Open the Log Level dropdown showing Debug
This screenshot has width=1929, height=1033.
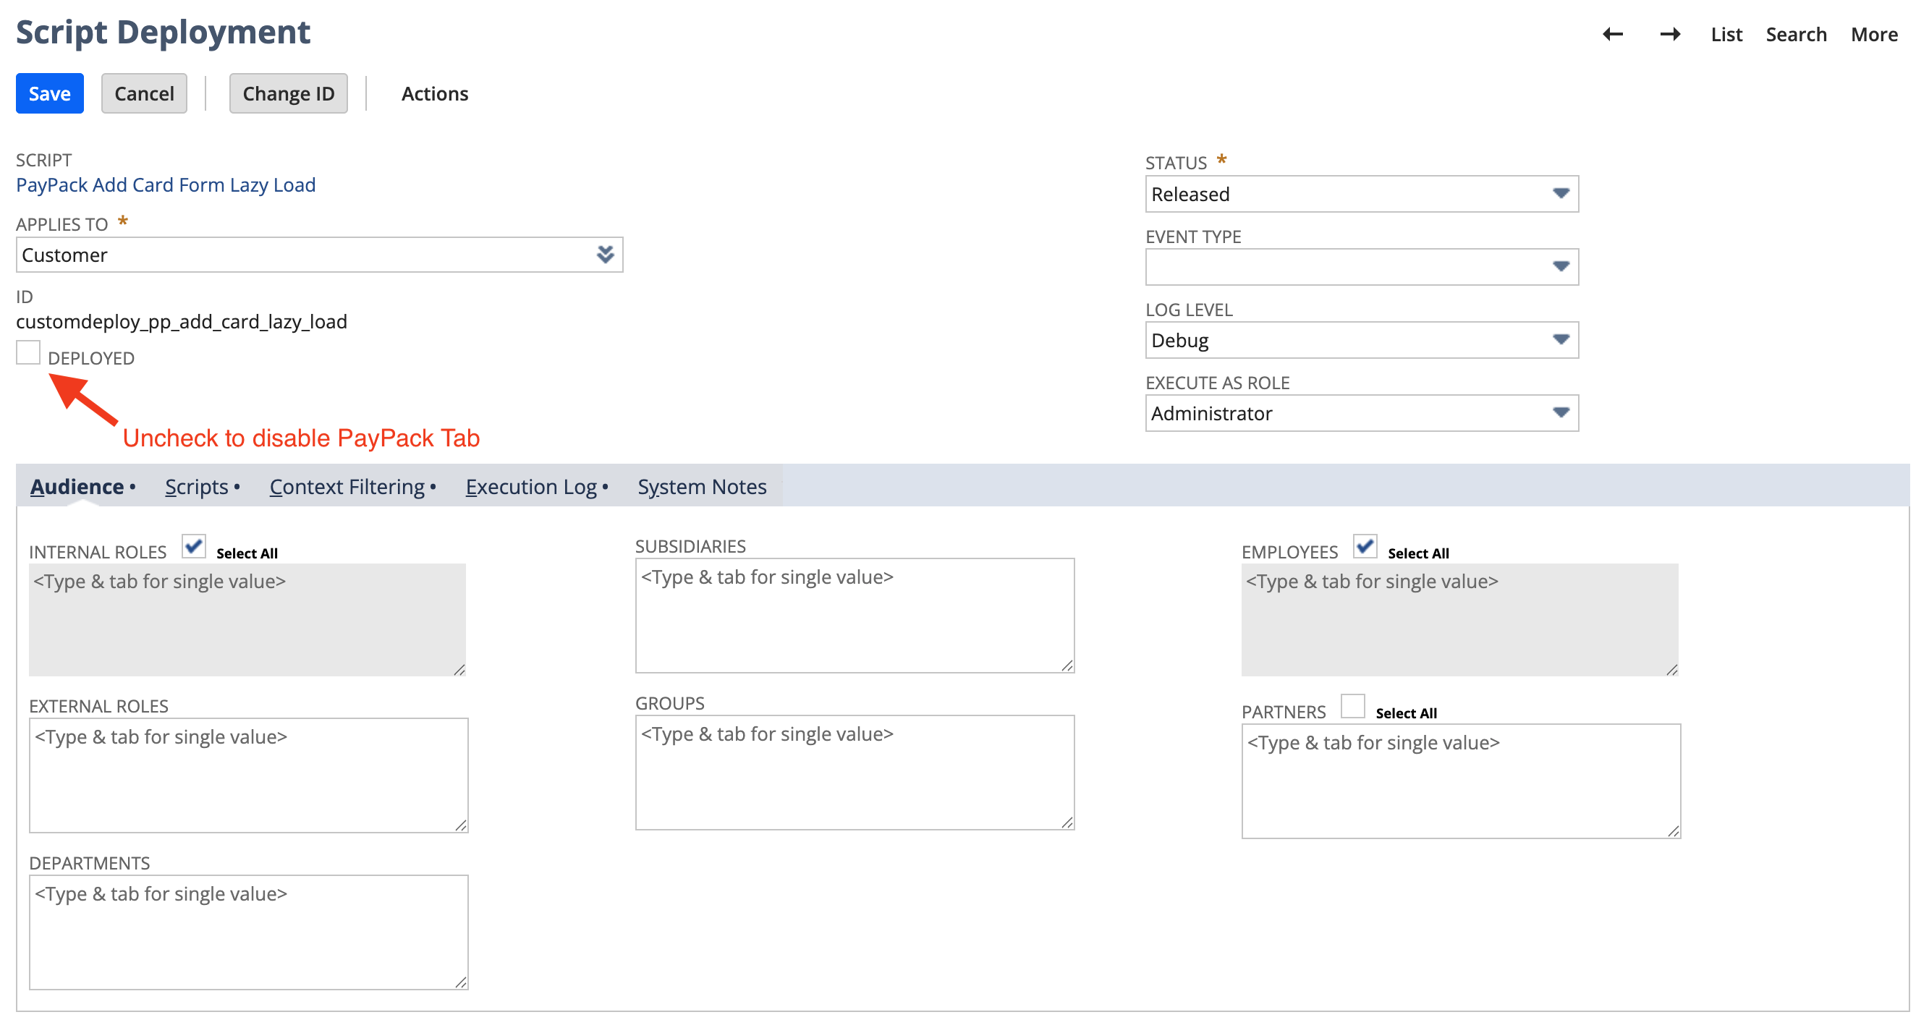(1561, 339)
